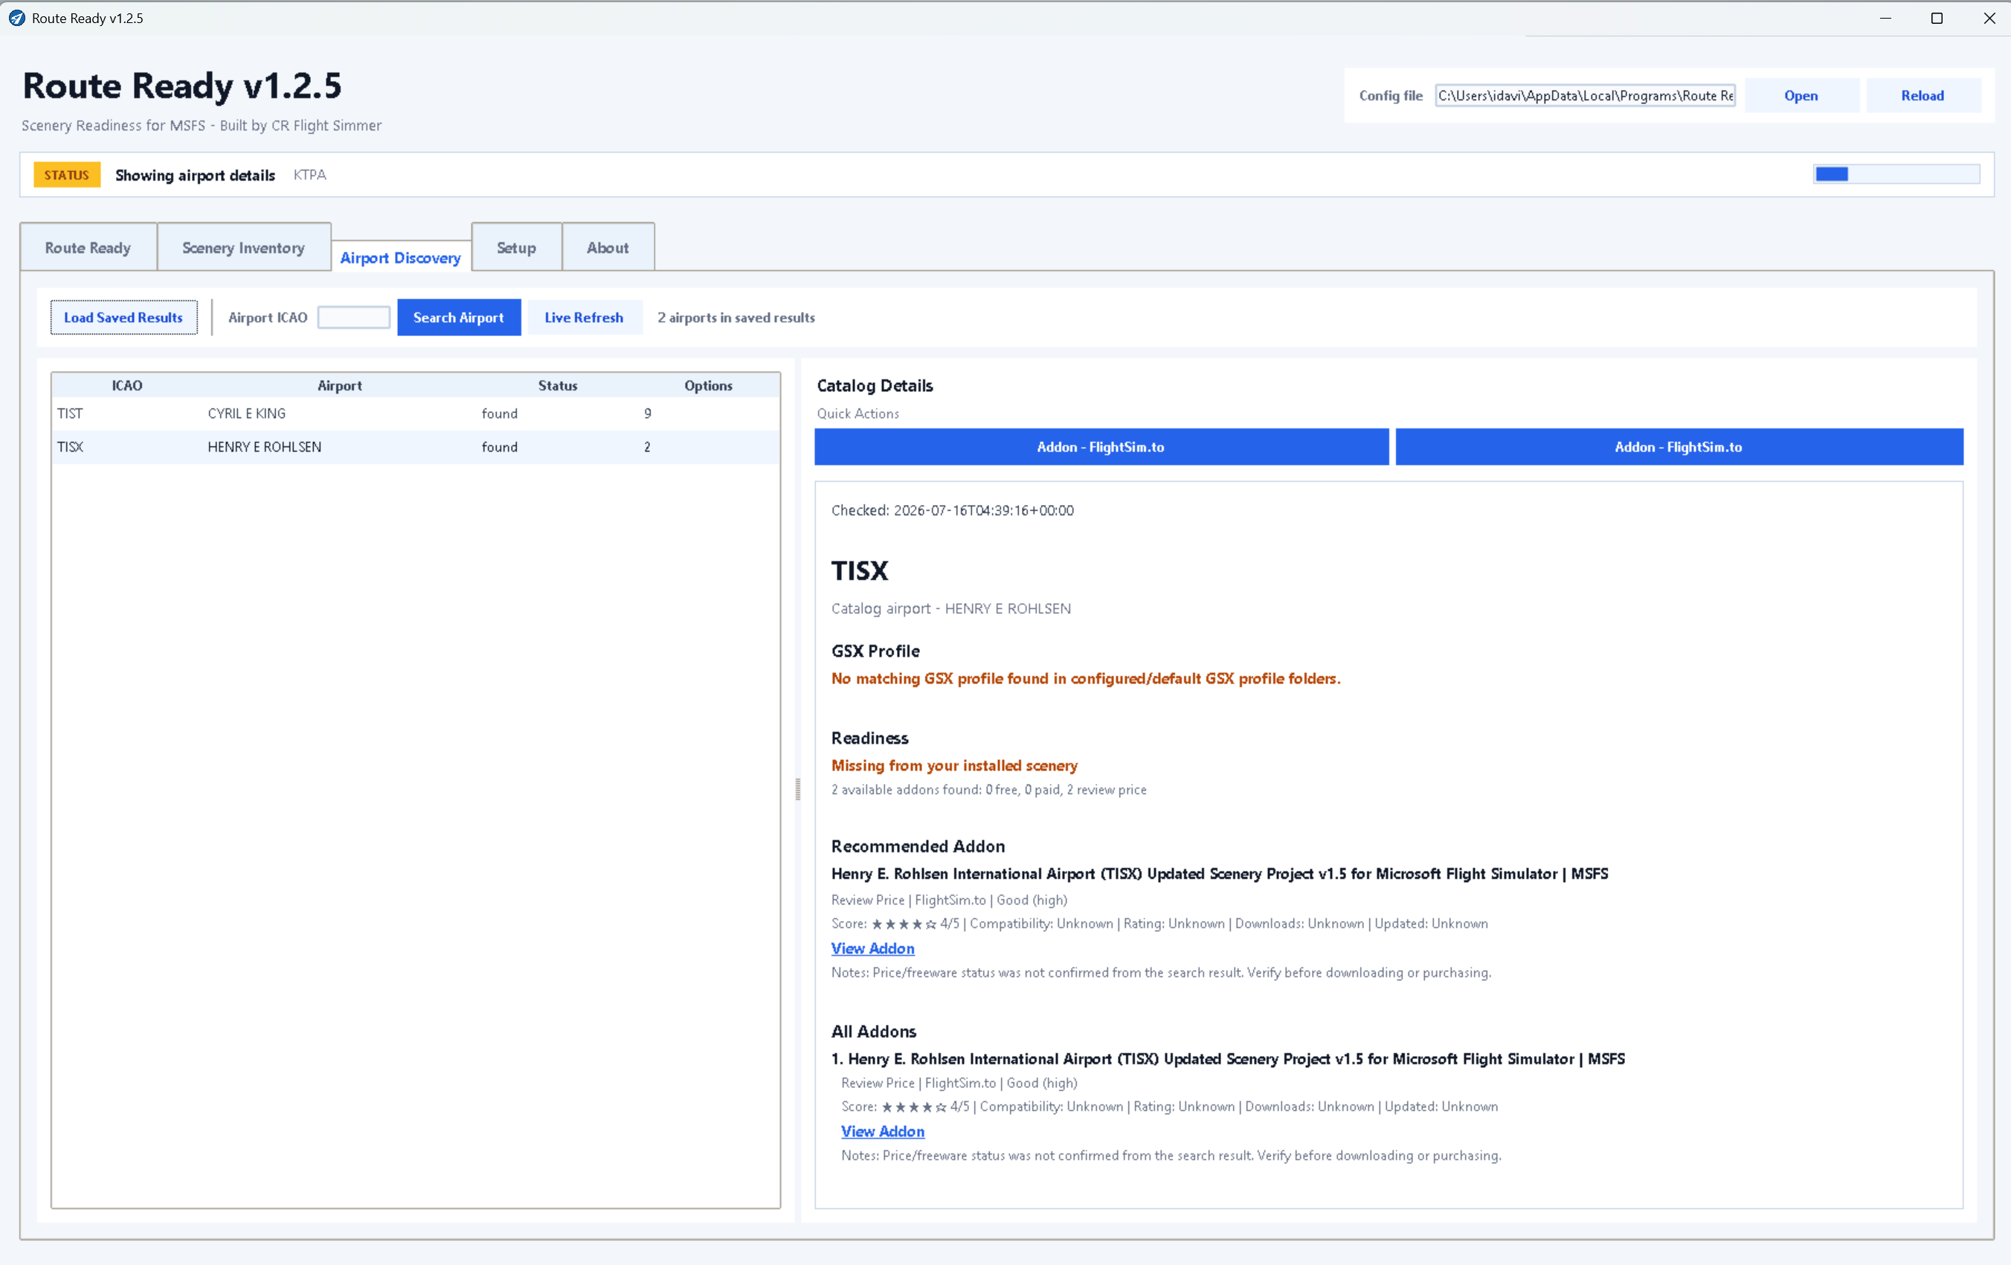Select the TIST table row
2011x1265 pixels.
(416, 413)
